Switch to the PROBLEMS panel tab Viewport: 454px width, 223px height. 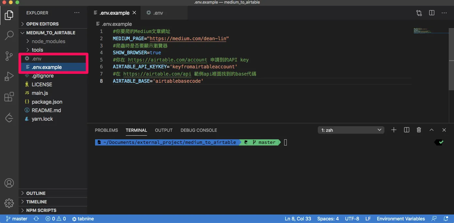(x=106, y=130)
